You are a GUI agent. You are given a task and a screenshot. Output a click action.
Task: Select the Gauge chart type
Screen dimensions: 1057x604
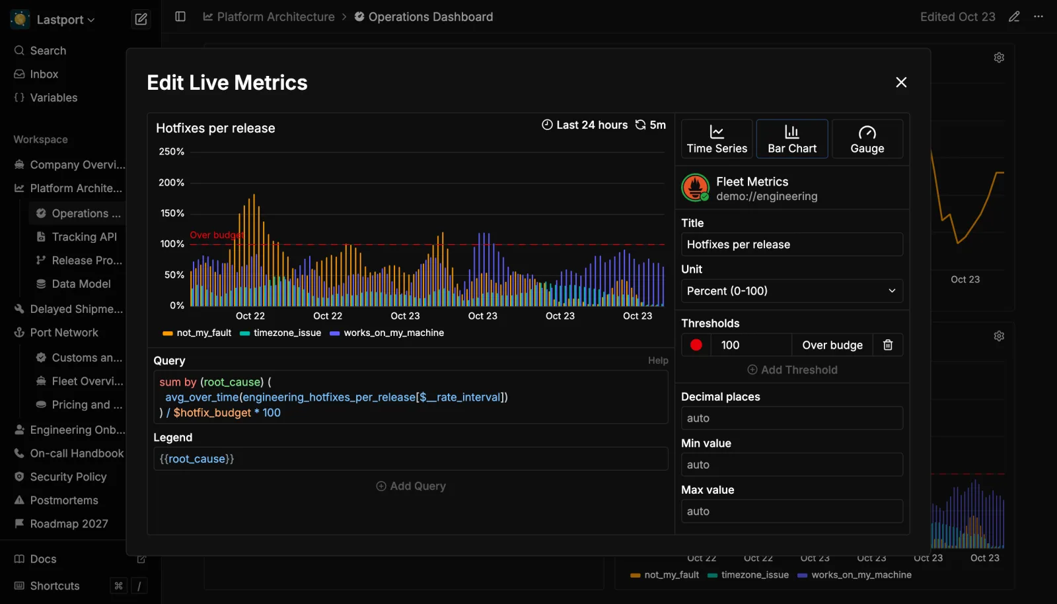pos(867,139)
